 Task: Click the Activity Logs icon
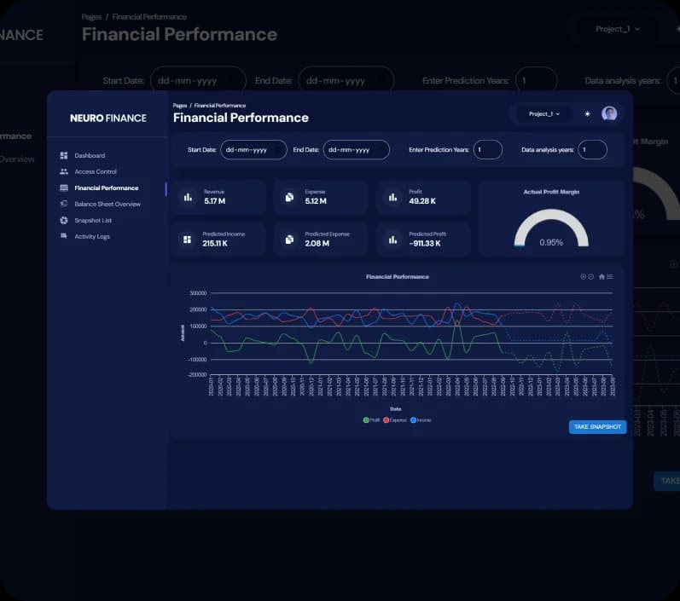point(64,236)
